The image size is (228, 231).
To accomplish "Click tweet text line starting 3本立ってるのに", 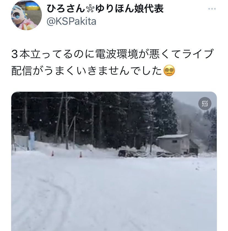I will (113, 54).
